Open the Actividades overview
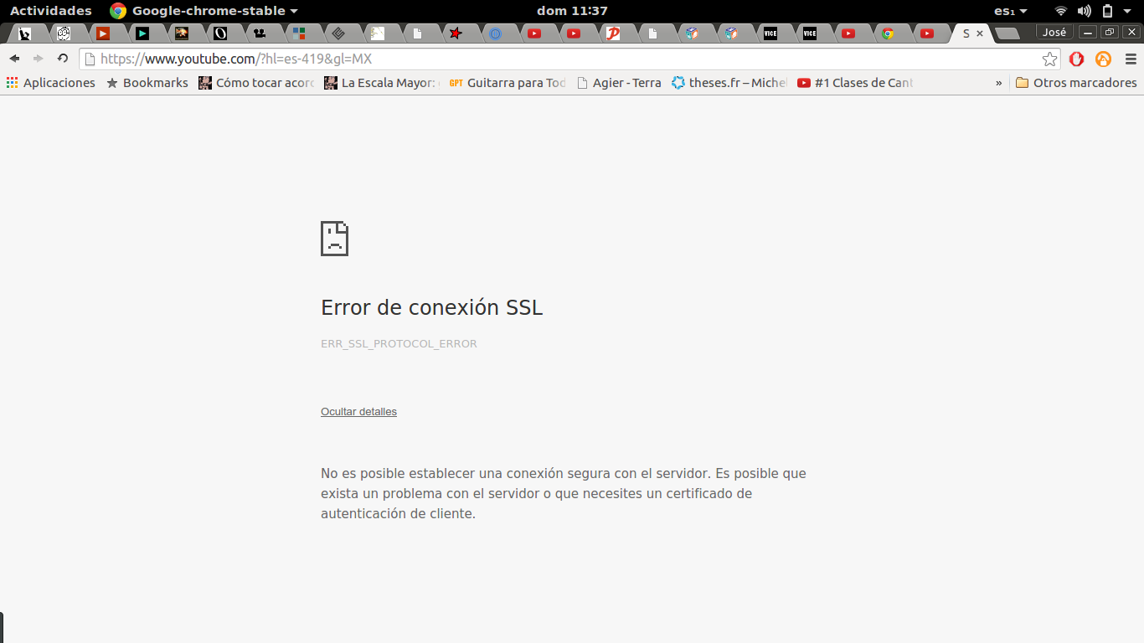Viewport: 1144px width, 643px height. click(x=51, y=11)
